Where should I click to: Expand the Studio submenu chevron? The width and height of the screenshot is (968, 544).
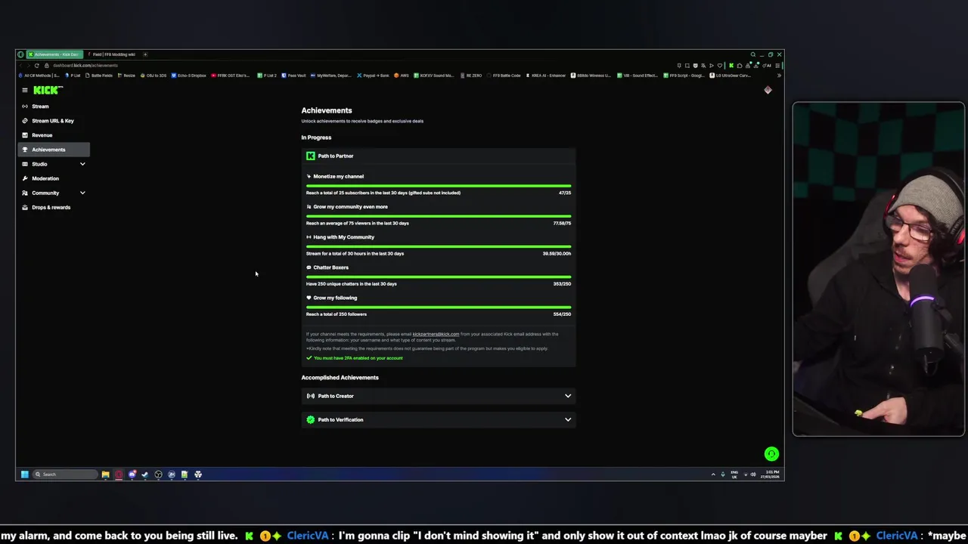82,164
